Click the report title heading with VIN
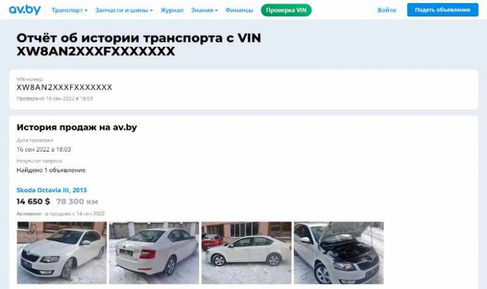Screen dimensions: 487x289 139,44
